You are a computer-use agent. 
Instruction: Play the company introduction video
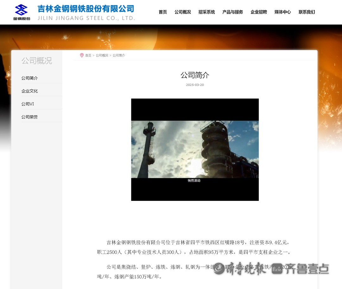pos(195,150)
